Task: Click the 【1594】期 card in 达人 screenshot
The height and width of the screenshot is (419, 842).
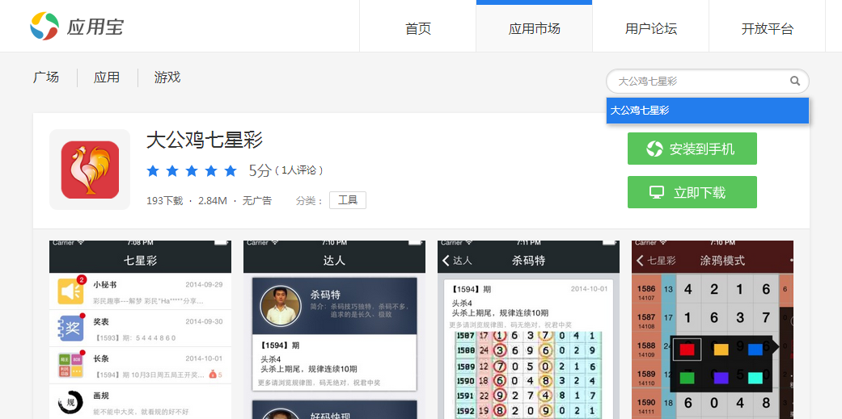Action: [x=334, y=364]
